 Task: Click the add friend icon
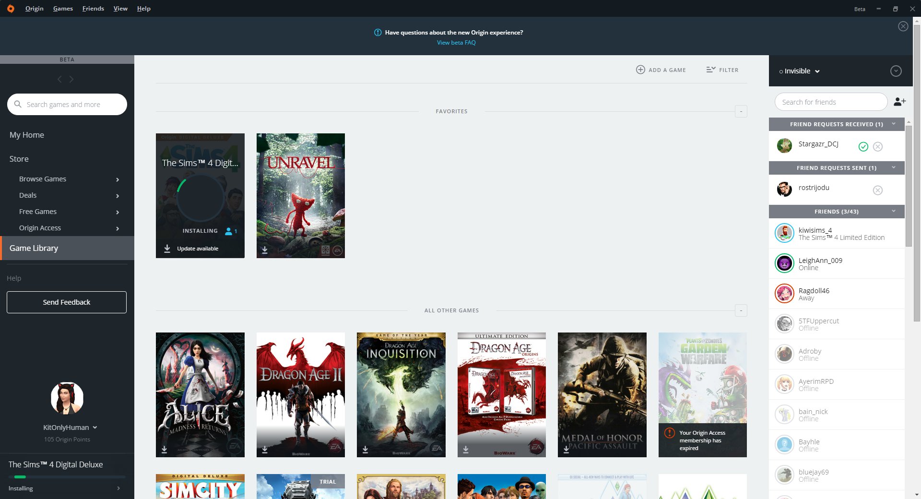(x=899, y=102)
